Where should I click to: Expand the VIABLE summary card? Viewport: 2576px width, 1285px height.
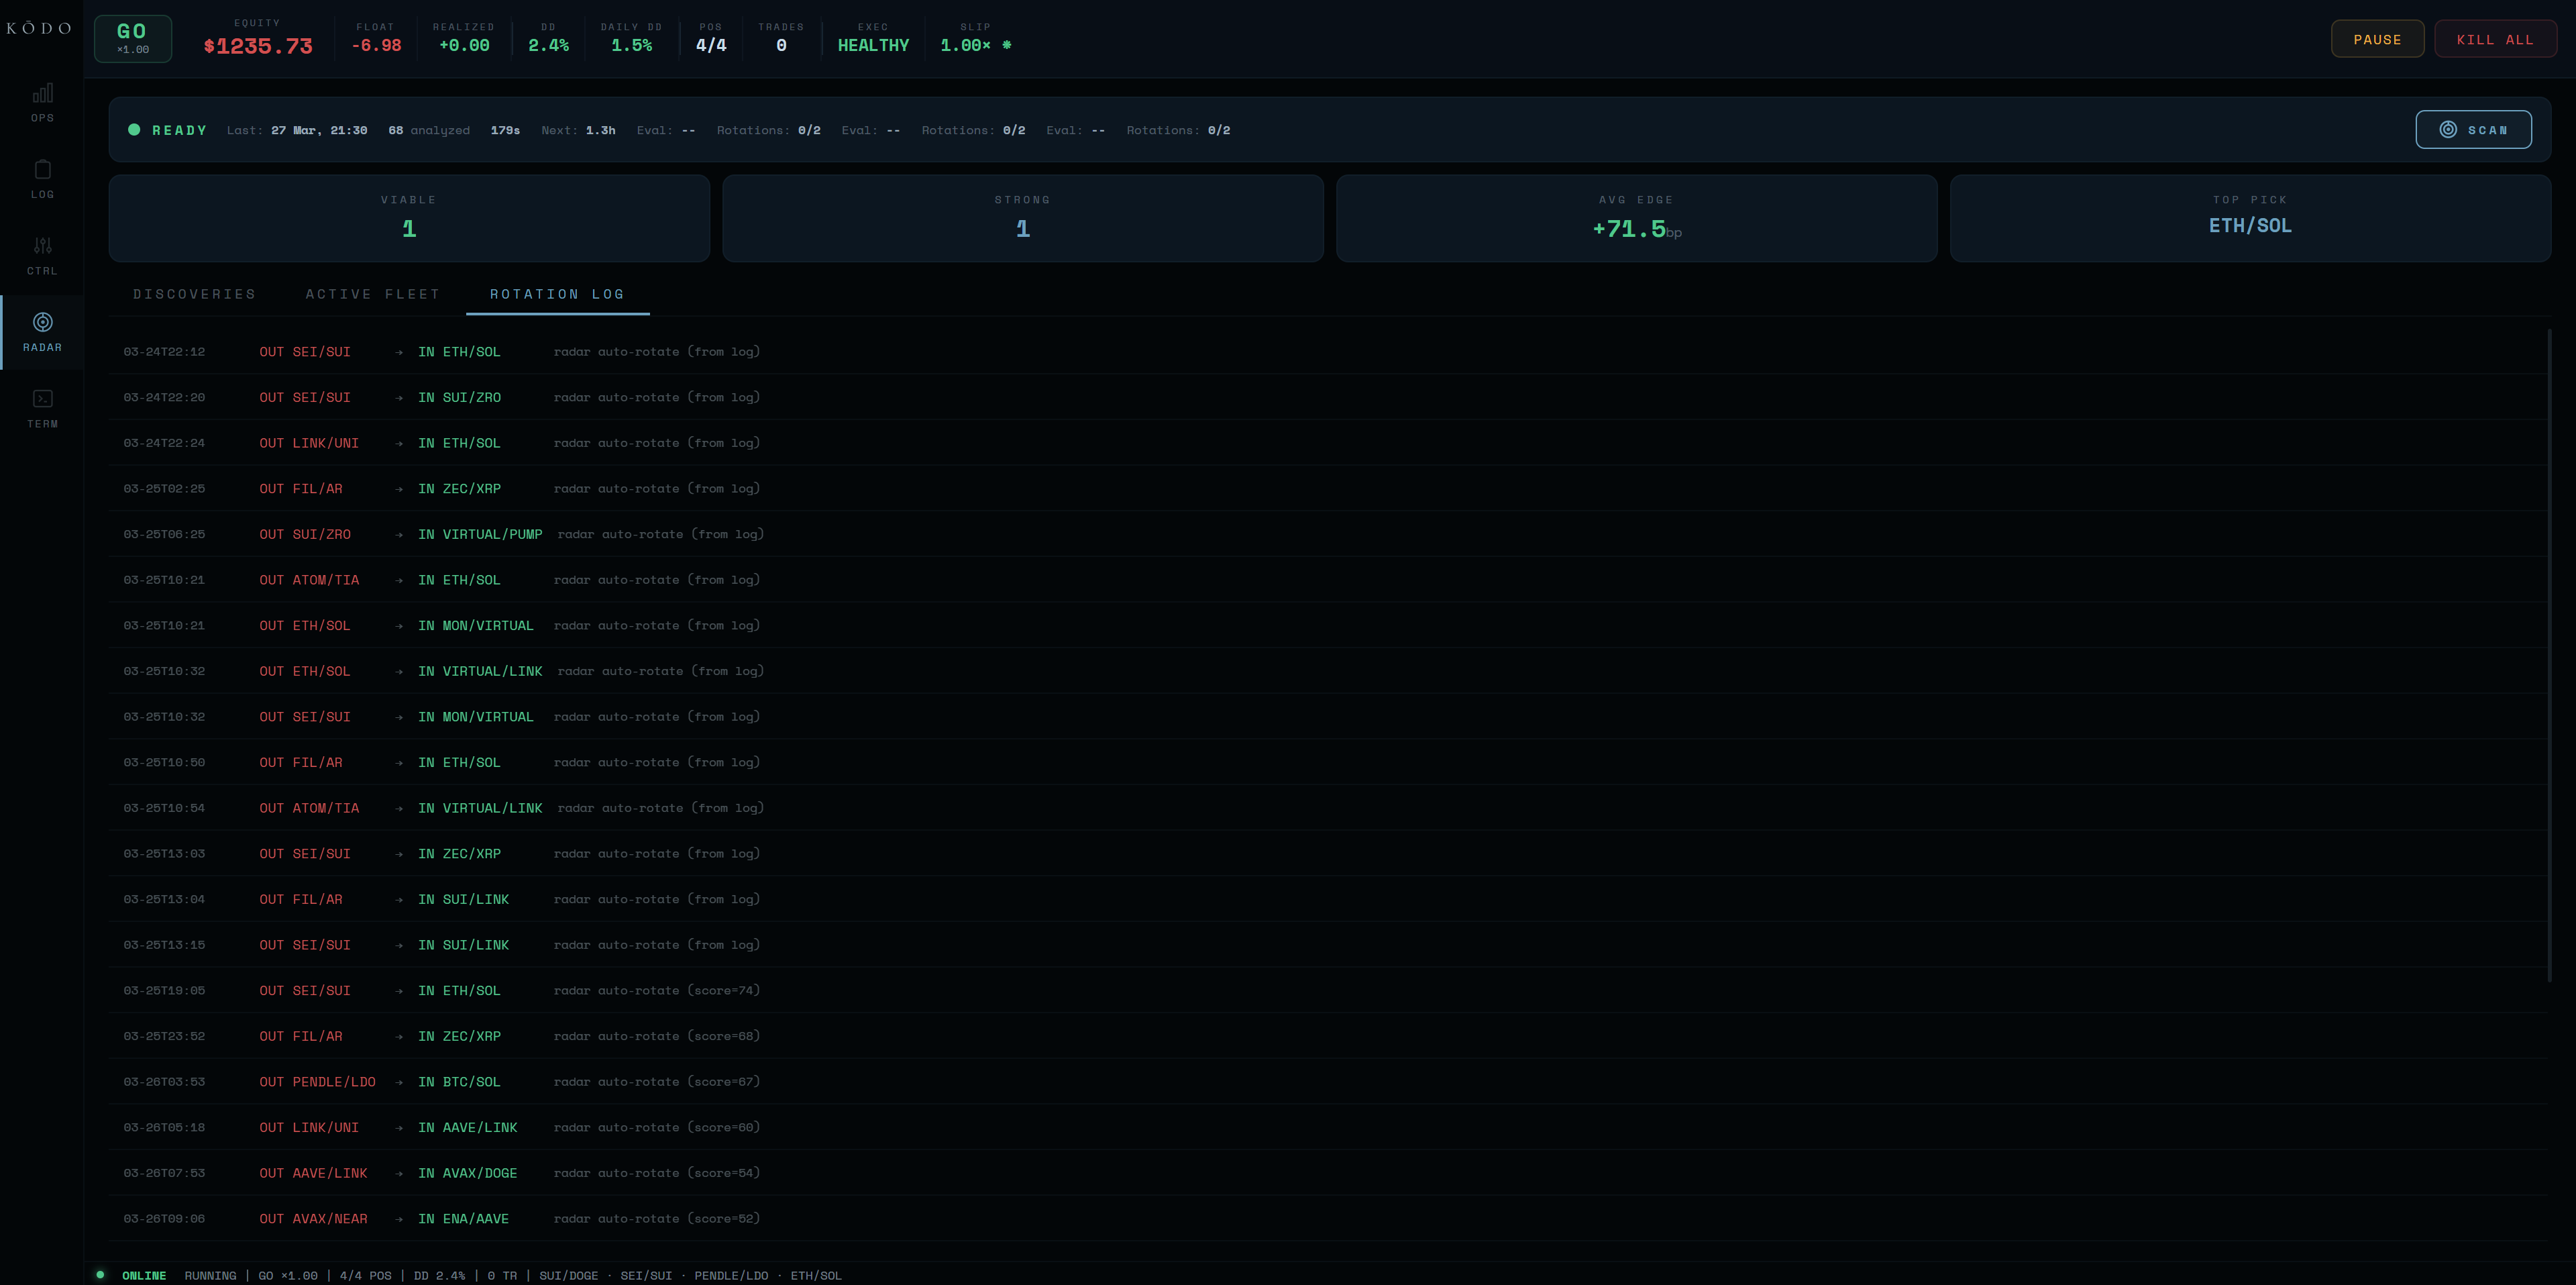408,218
